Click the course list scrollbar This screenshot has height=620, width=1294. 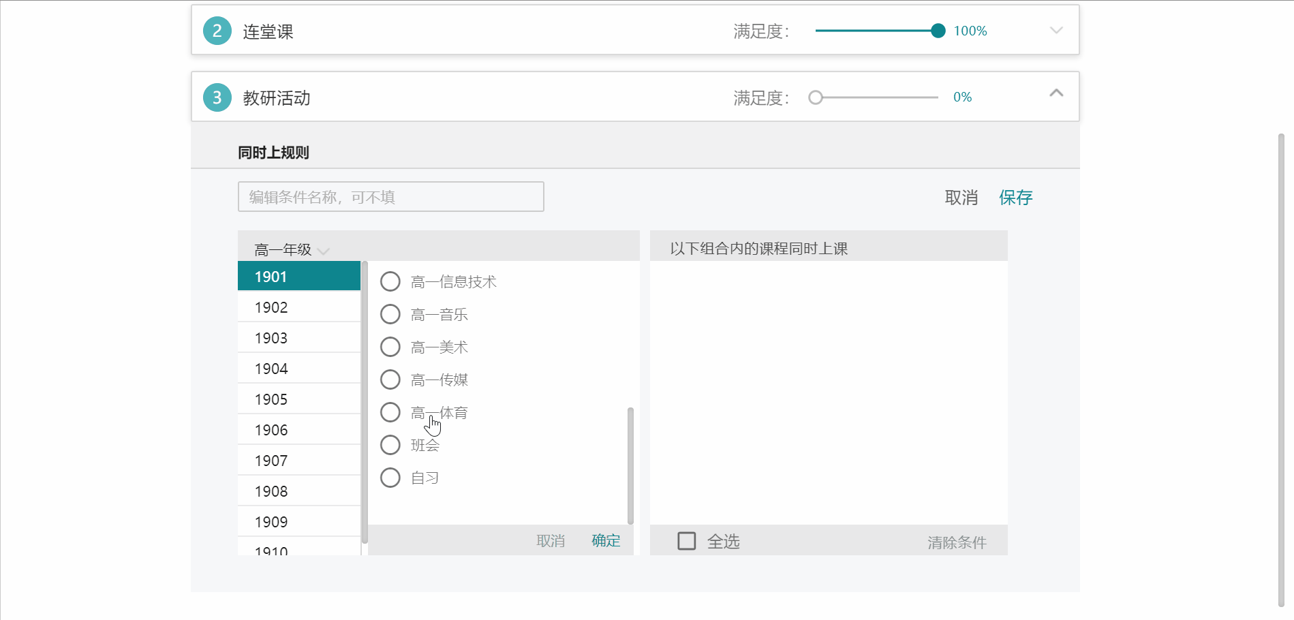[630, 466]
